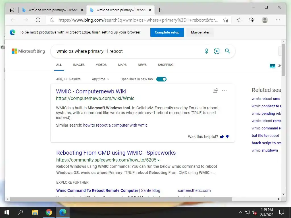This screenshot has width=291, height=218.
Task: Open more options for Computernewb result
Action: tap(225, 91)
